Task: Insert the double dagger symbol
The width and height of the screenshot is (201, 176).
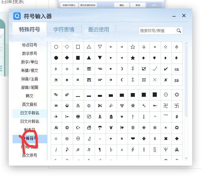Action: (x=144, y=117)
